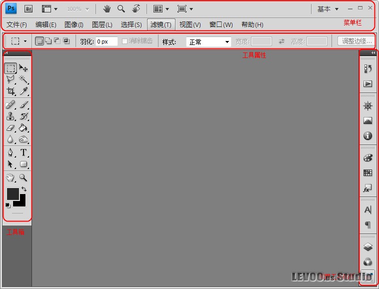
Task: Open the Styles panel icon
Action: tap(367, 188)
